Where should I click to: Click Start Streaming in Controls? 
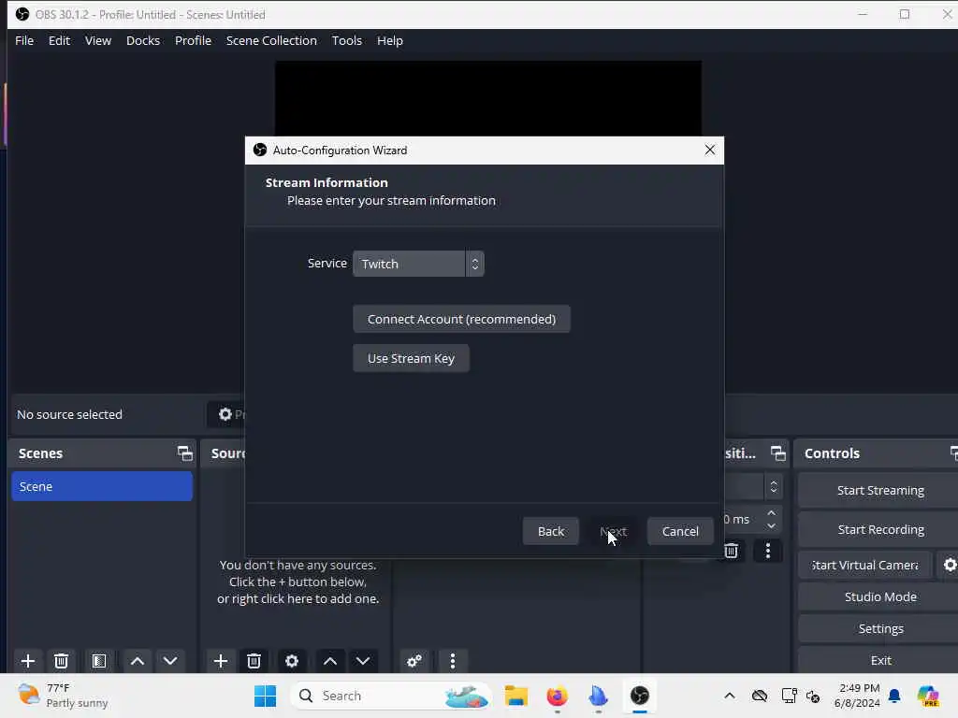pos(879,490)
